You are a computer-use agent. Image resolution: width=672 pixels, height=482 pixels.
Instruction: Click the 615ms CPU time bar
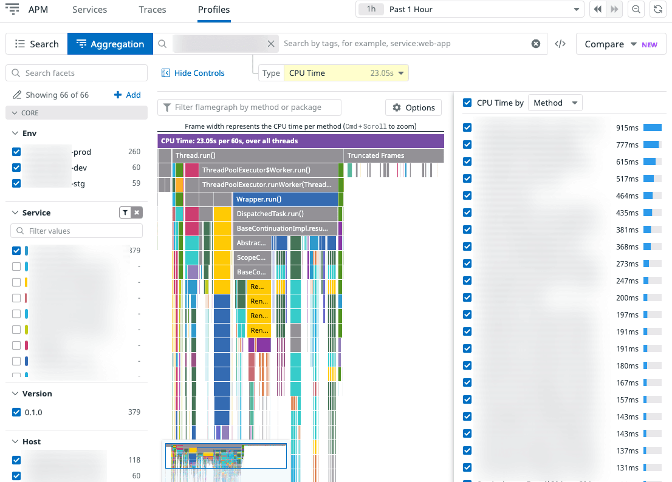pos(653,161)
